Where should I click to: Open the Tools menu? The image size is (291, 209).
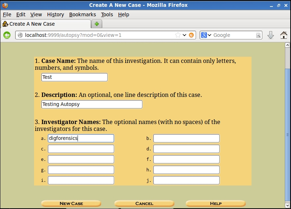point(107,14)
